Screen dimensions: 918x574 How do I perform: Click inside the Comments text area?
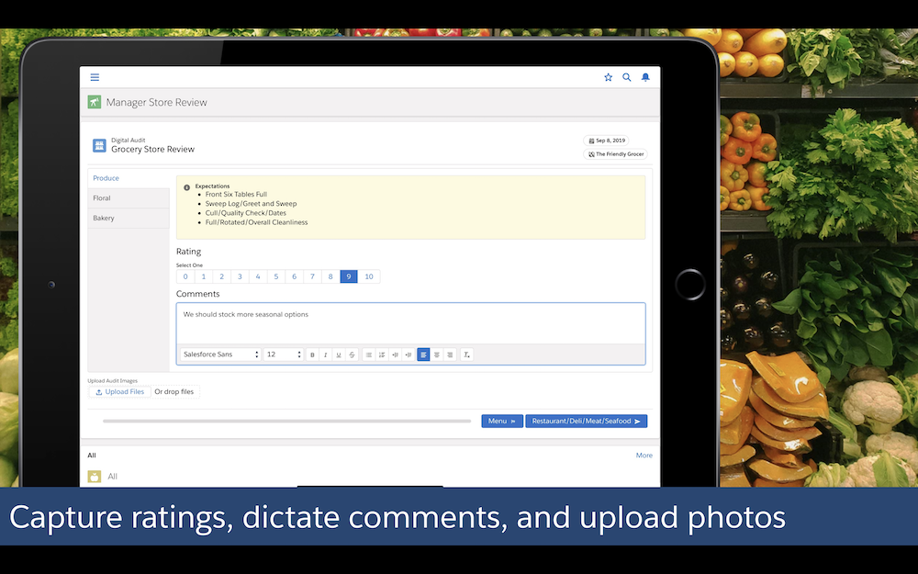410,323
